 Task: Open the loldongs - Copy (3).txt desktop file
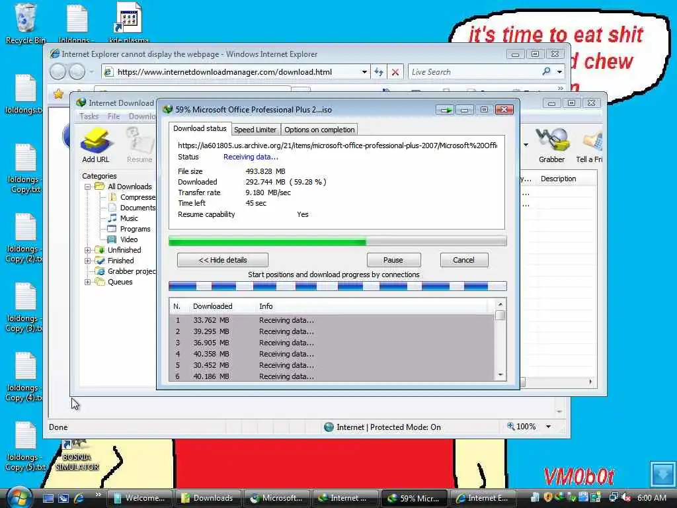pos(24,308)
